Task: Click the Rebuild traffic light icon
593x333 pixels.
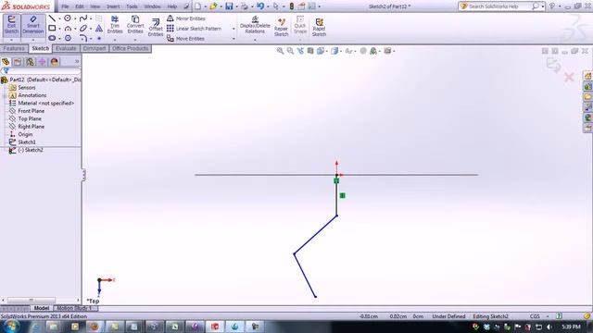Action: [292, 6]
